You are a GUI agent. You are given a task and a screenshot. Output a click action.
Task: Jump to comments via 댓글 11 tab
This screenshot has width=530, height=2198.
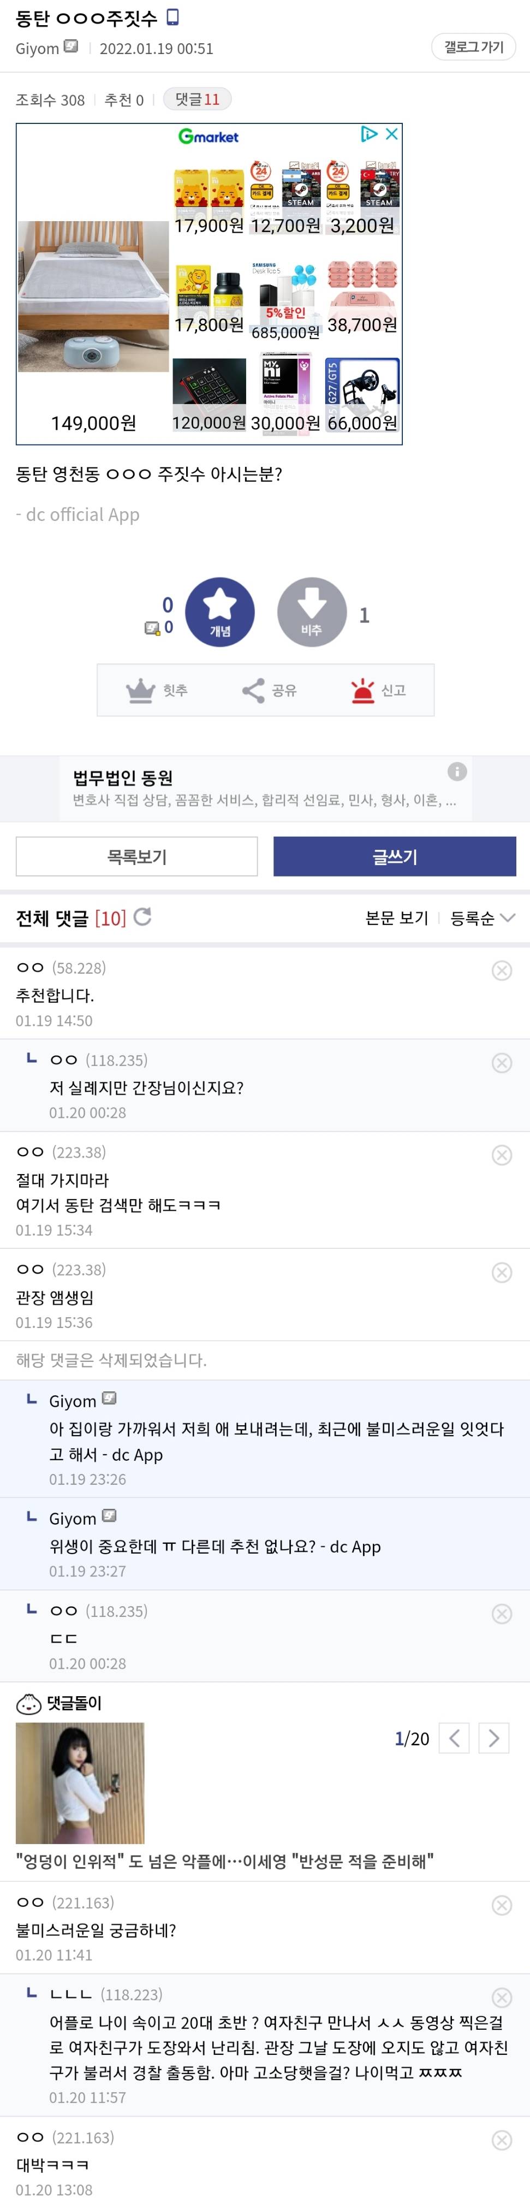(197, 100)
